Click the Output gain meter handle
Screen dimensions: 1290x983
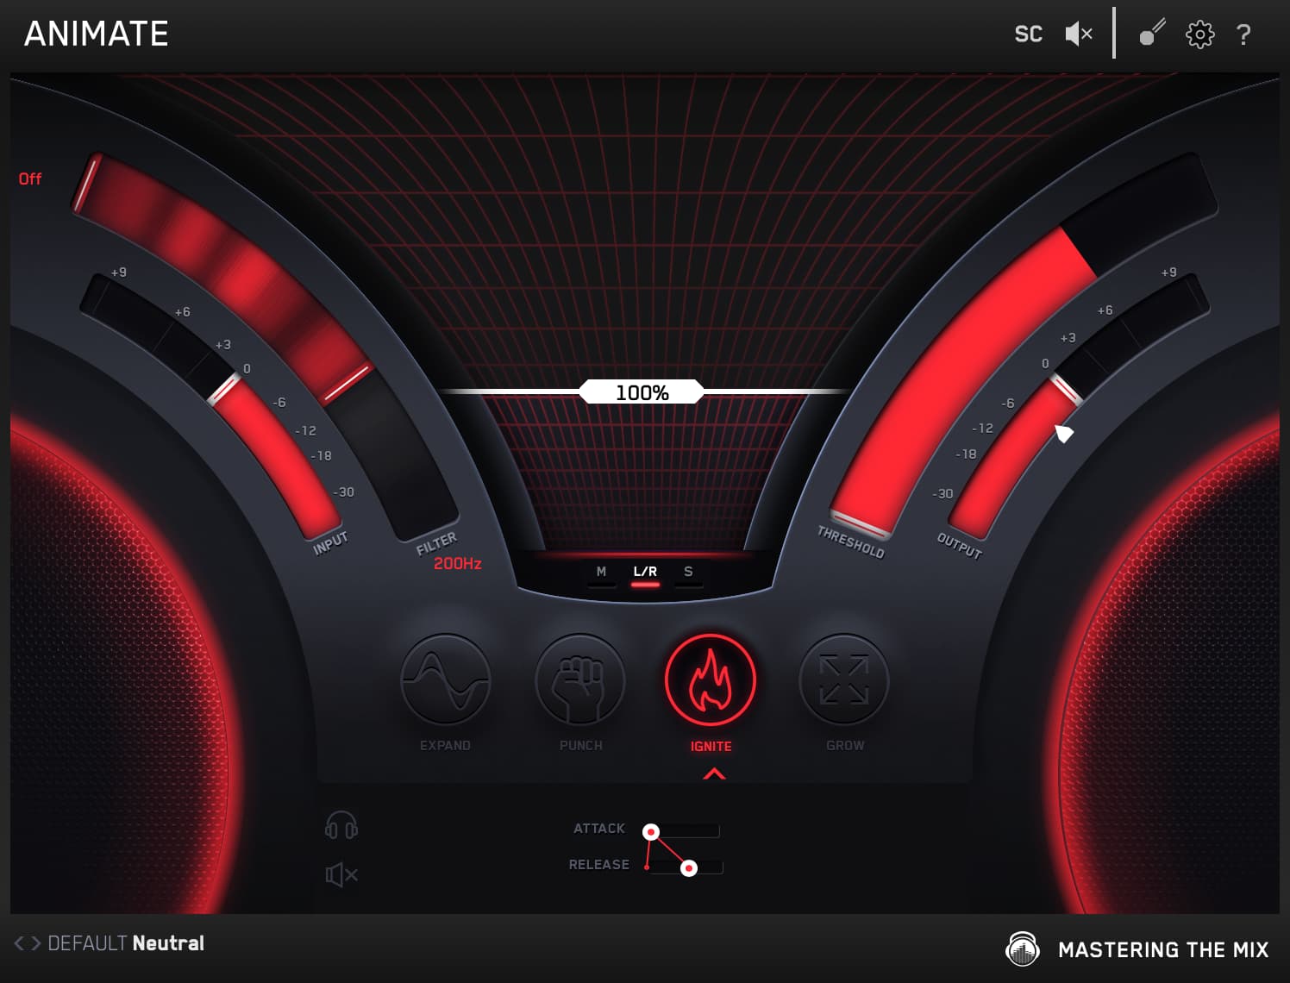click(x=1066, y=391)
